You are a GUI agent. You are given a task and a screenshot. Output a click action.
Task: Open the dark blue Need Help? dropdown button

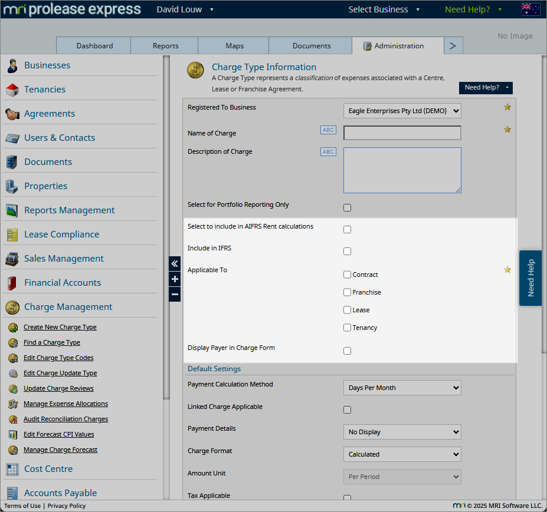(x=486, y=88)
